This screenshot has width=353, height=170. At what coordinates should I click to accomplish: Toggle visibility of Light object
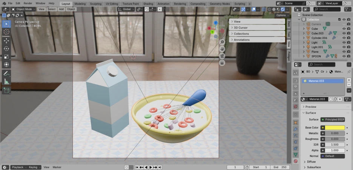click(x=344, y=42)
